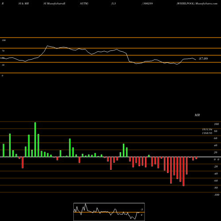The height and width of the screenshot is (221, 221).
Task: Click the "SI & MR" header label
Action: pyautogui.click(x=23, y=4)
